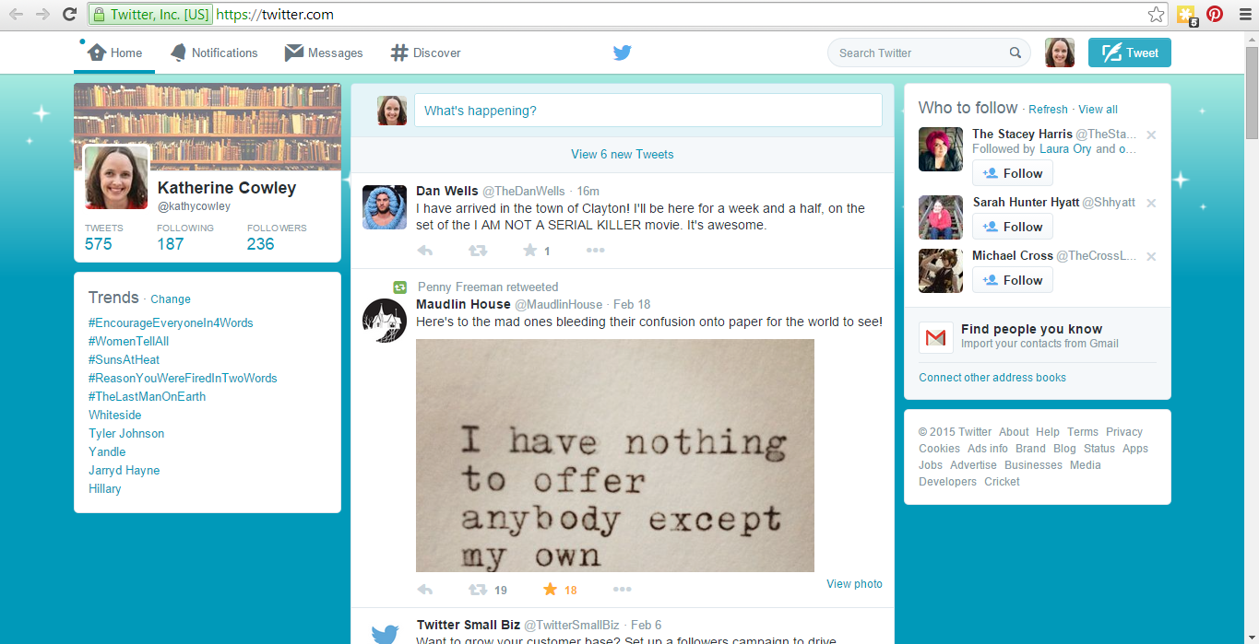Click the browser back arrow
This screenshot has height=644, width=1259.
(x=16, y=14)
